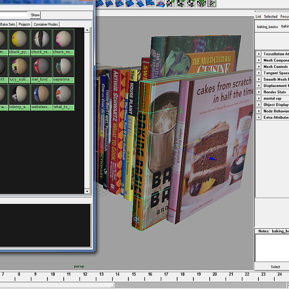Switch to the Bake Sets tab
This screenshot has width=289, height=289.
click(x=8, y=24)
